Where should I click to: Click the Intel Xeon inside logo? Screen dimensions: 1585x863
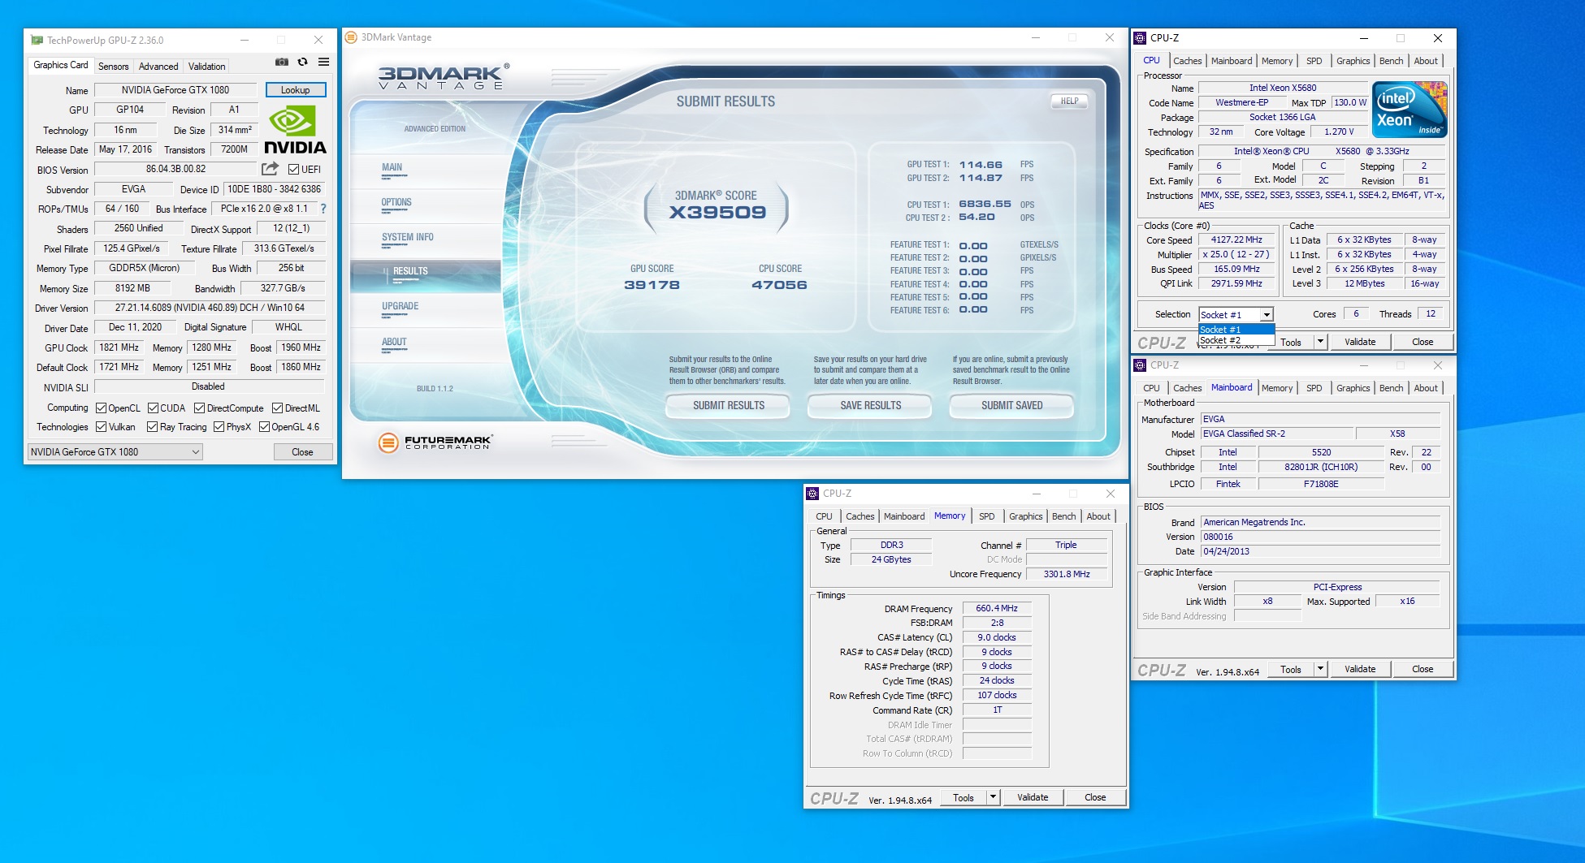pos(1410,110)
